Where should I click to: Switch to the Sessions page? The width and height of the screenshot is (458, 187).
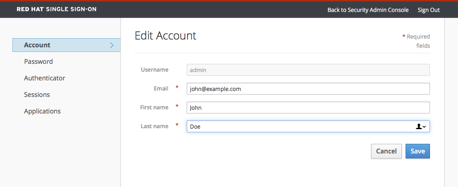point(37,95)
